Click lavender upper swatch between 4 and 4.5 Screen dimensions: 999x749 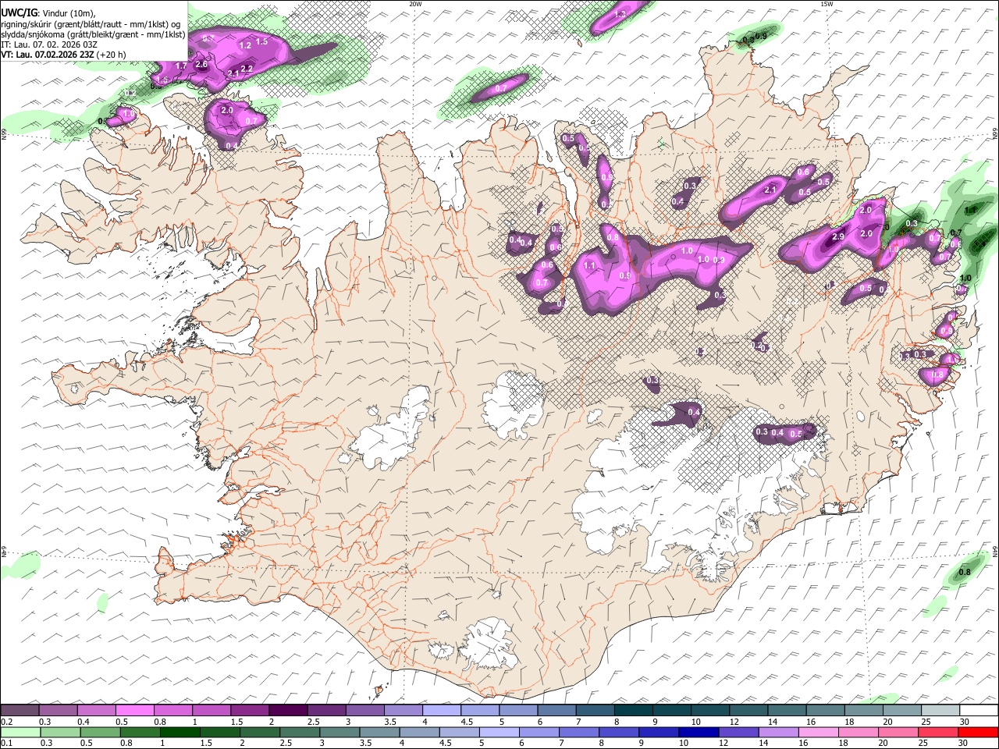pos(442,710)
